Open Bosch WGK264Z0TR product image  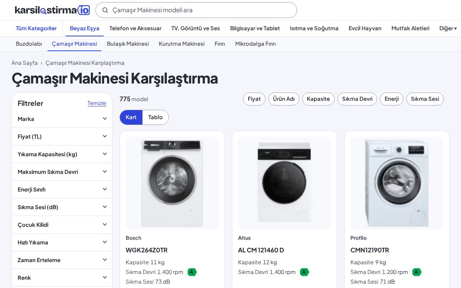pyautogui.click(x=172, y=183)
